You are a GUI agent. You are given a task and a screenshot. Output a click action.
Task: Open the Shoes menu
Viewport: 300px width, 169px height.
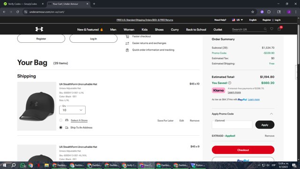(159, 30)
